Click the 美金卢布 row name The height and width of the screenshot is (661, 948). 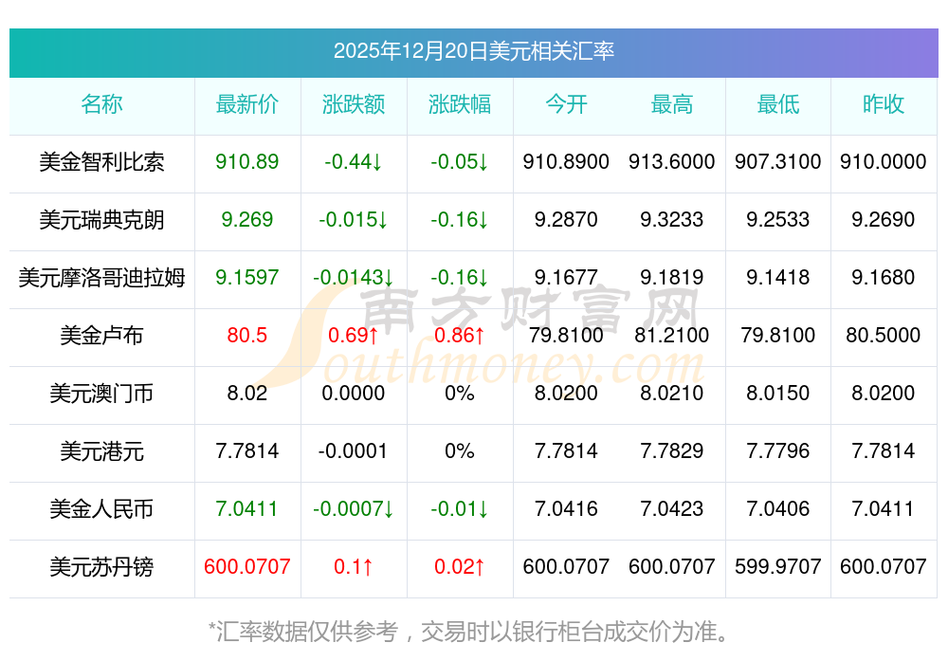[x=101, y=336]
